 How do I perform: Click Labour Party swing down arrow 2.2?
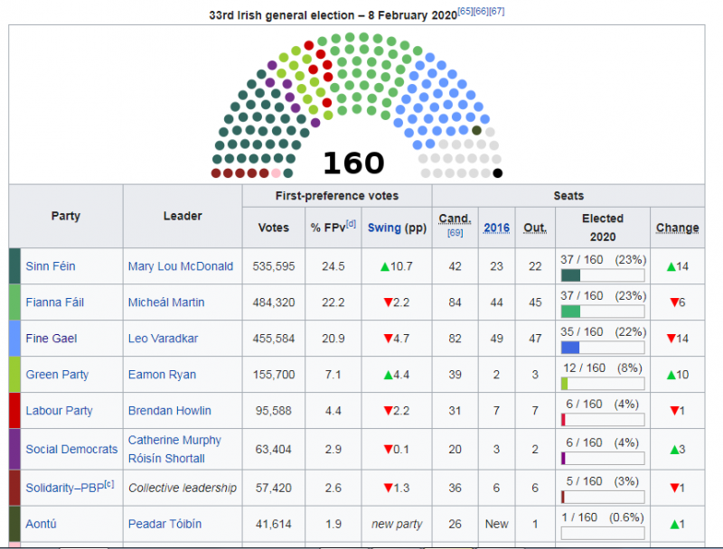[x=388, y=411]
